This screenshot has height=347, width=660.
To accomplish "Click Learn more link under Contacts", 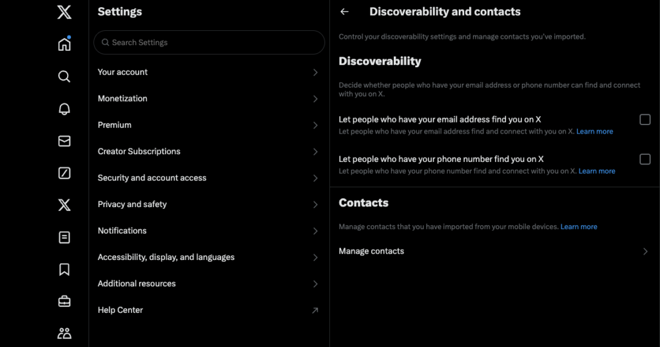I will 579,226.
